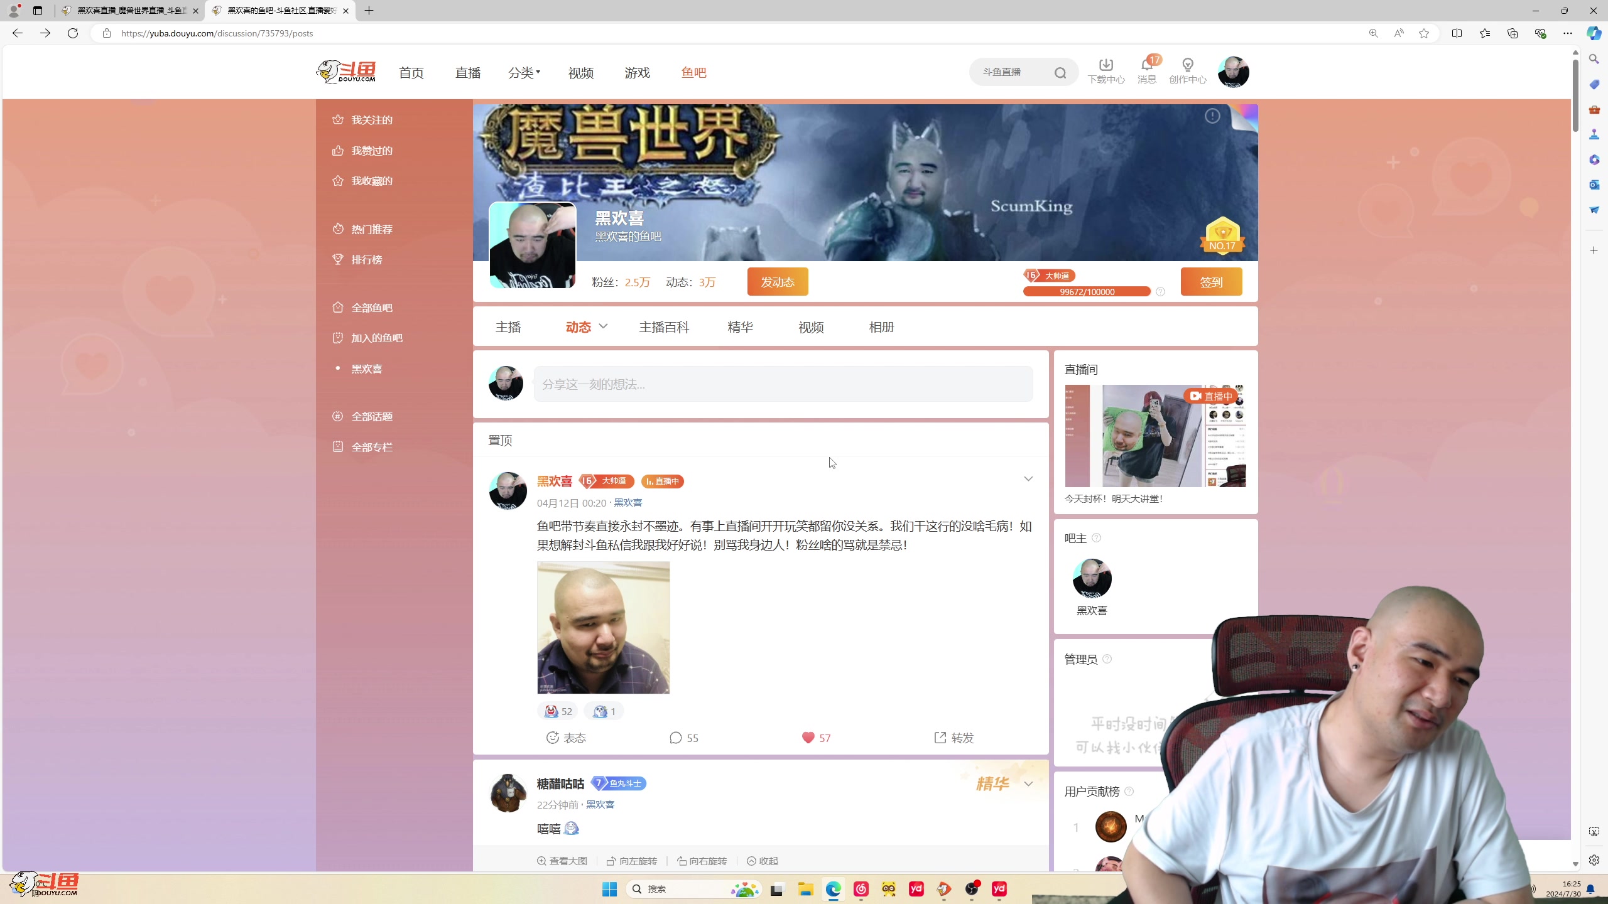This screenshot has width=1608, height=904.
Task: Open the 消息 notifications bell
Action: tap(1147, 65)
